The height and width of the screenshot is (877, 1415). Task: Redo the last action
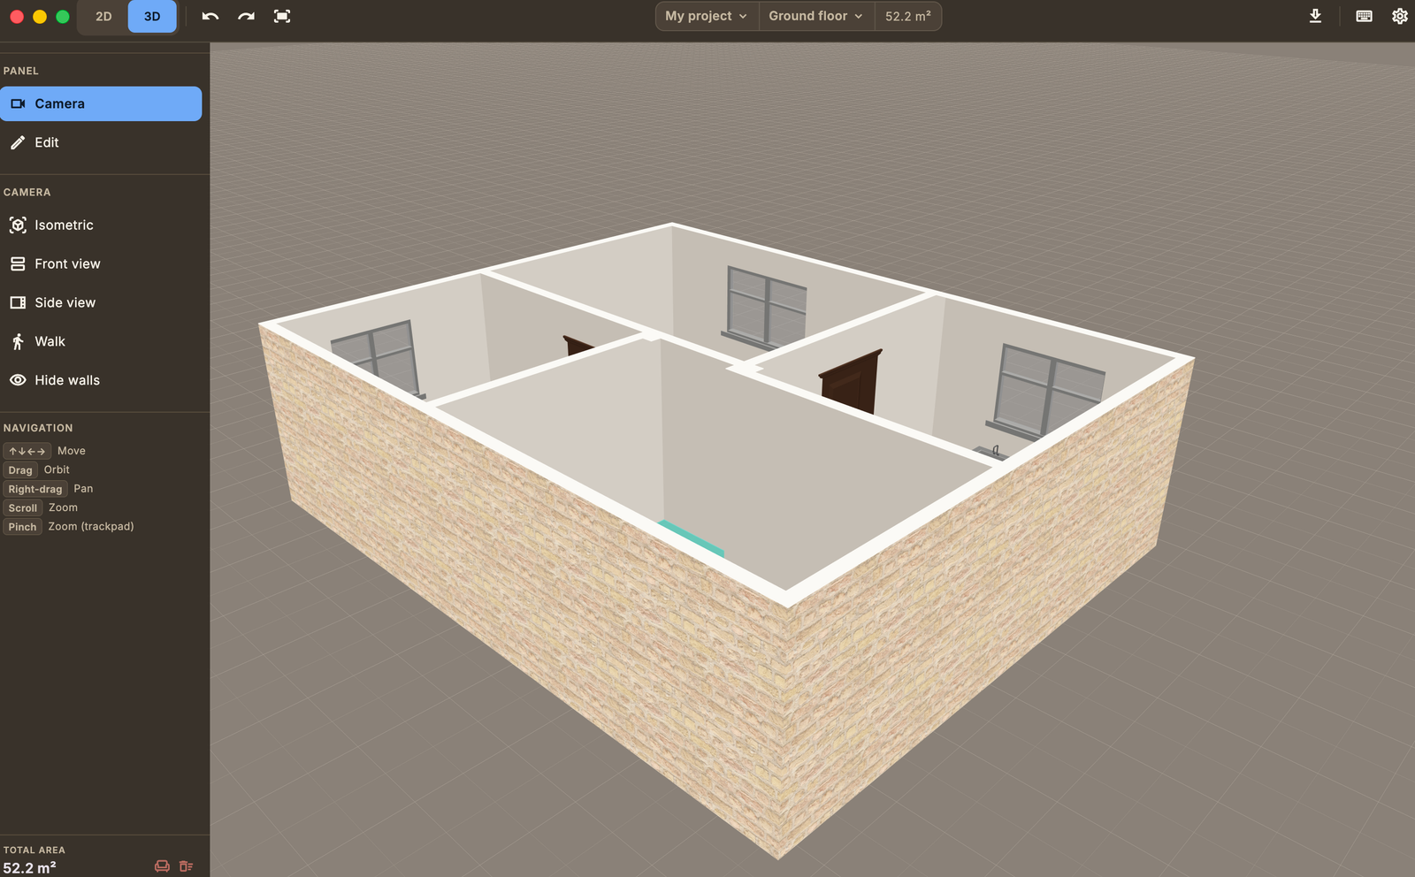(246, 17)
